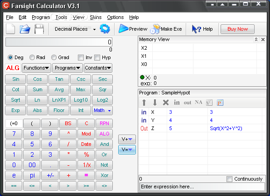
Task: Collapse Memory View with double chevron
Action: tap(256, 40)
